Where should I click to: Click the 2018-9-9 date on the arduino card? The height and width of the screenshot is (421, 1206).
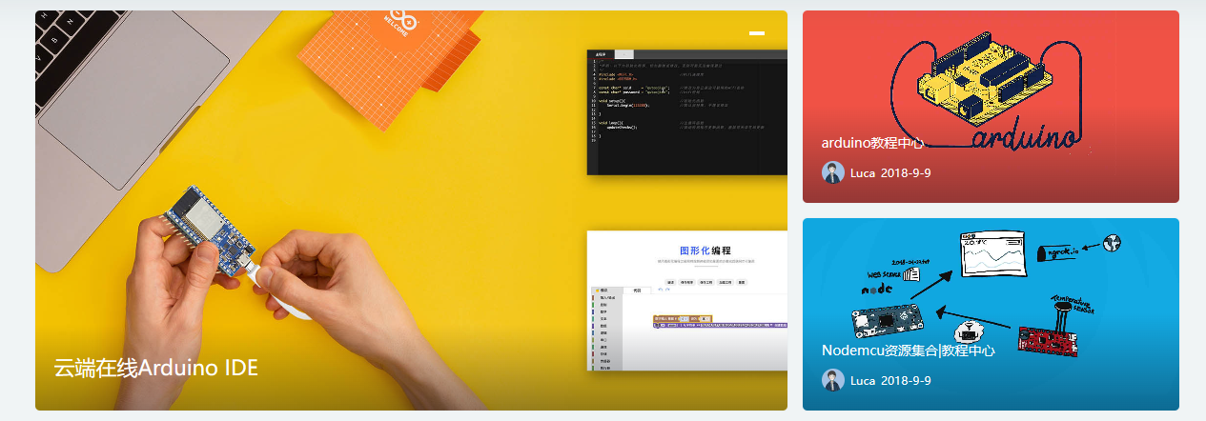tap(906, 173)
